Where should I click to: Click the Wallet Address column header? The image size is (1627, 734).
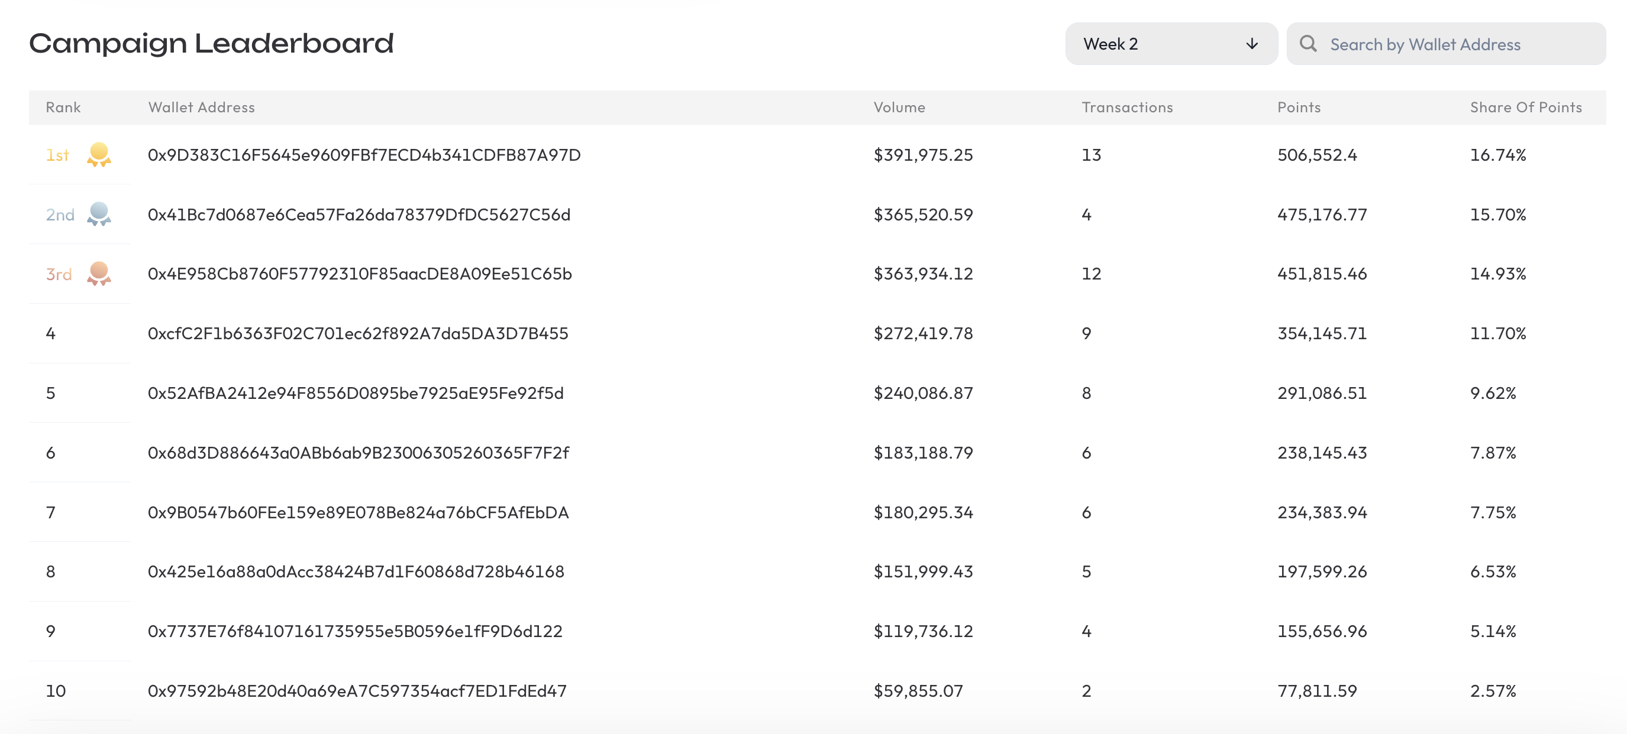point(202,108)
